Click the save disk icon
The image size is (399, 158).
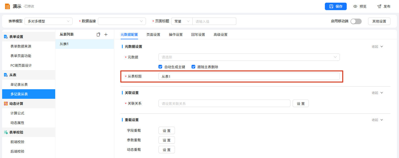click(331, 6)
